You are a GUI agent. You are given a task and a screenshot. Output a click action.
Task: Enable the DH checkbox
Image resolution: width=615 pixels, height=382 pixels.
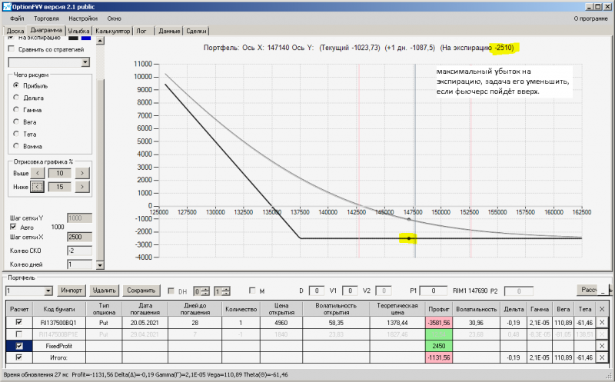tap(171, 291)
